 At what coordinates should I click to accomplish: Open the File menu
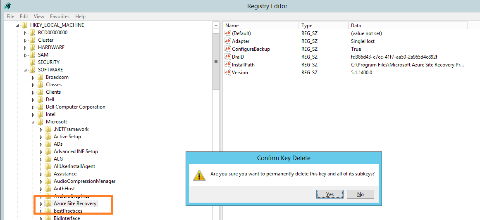point(10,17)
